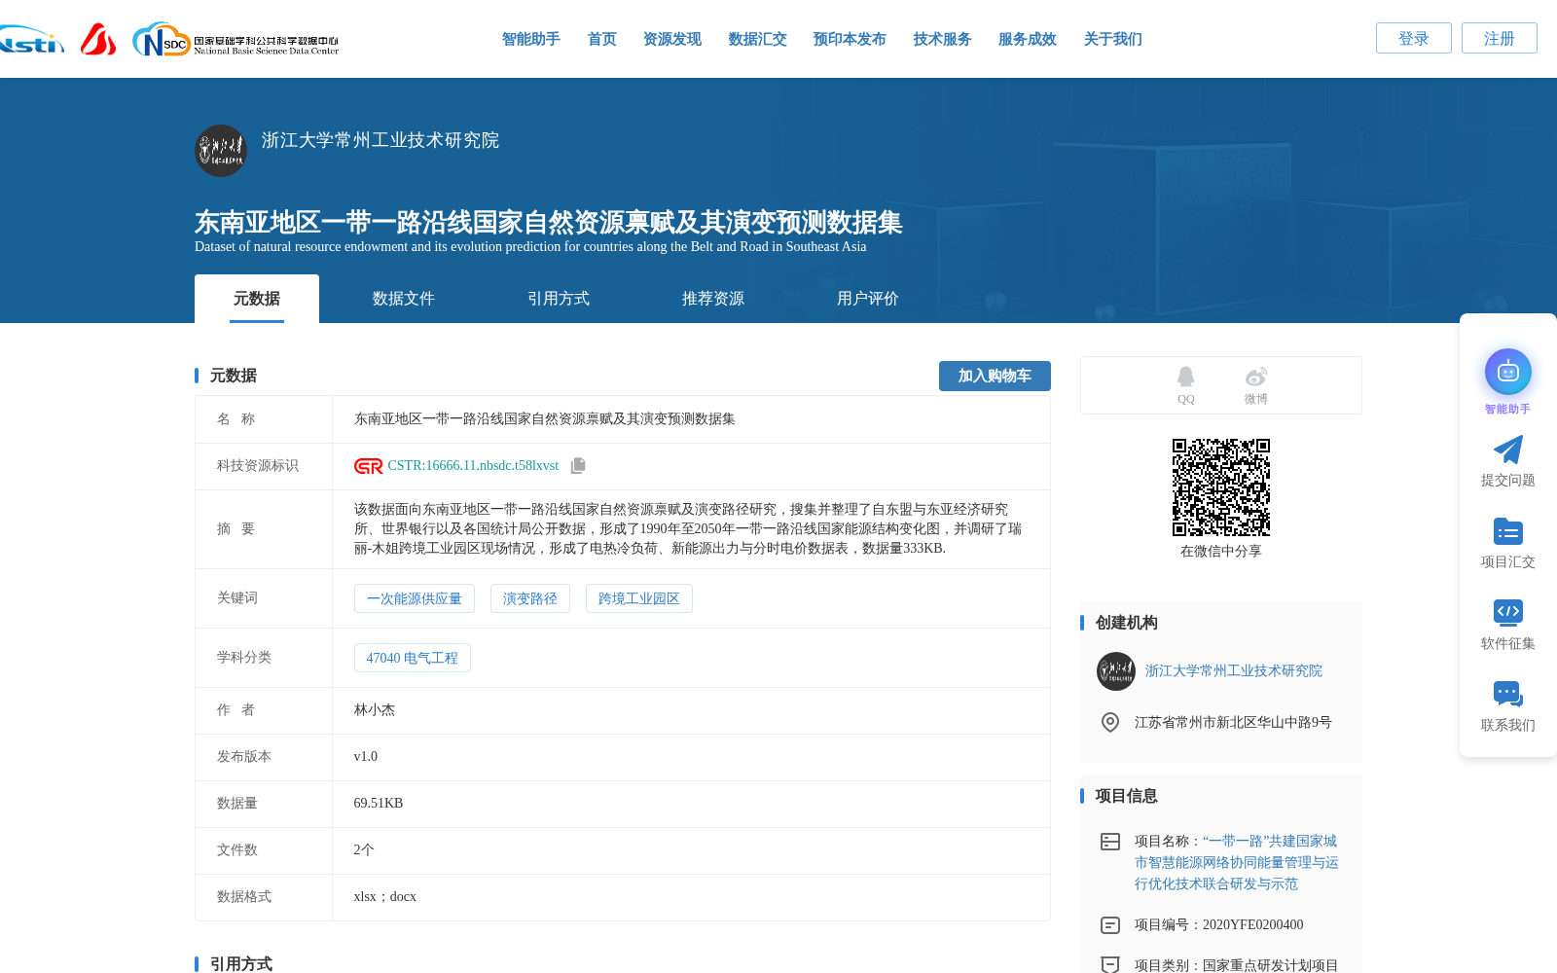Viewport: 1557px width, 973px height.
Task: Click the data format value xlsx；docx
Action: tap(385, 897)
